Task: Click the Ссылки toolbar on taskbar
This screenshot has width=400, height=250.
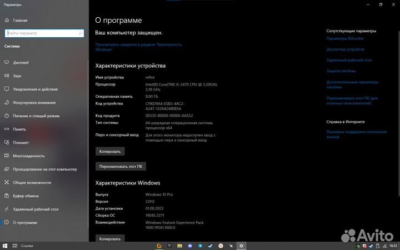Action: click(x=27, y=246)
